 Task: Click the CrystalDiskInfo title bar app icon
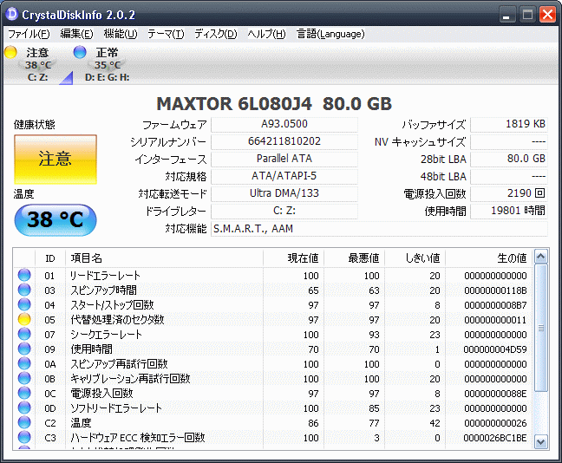pos(12,14)
